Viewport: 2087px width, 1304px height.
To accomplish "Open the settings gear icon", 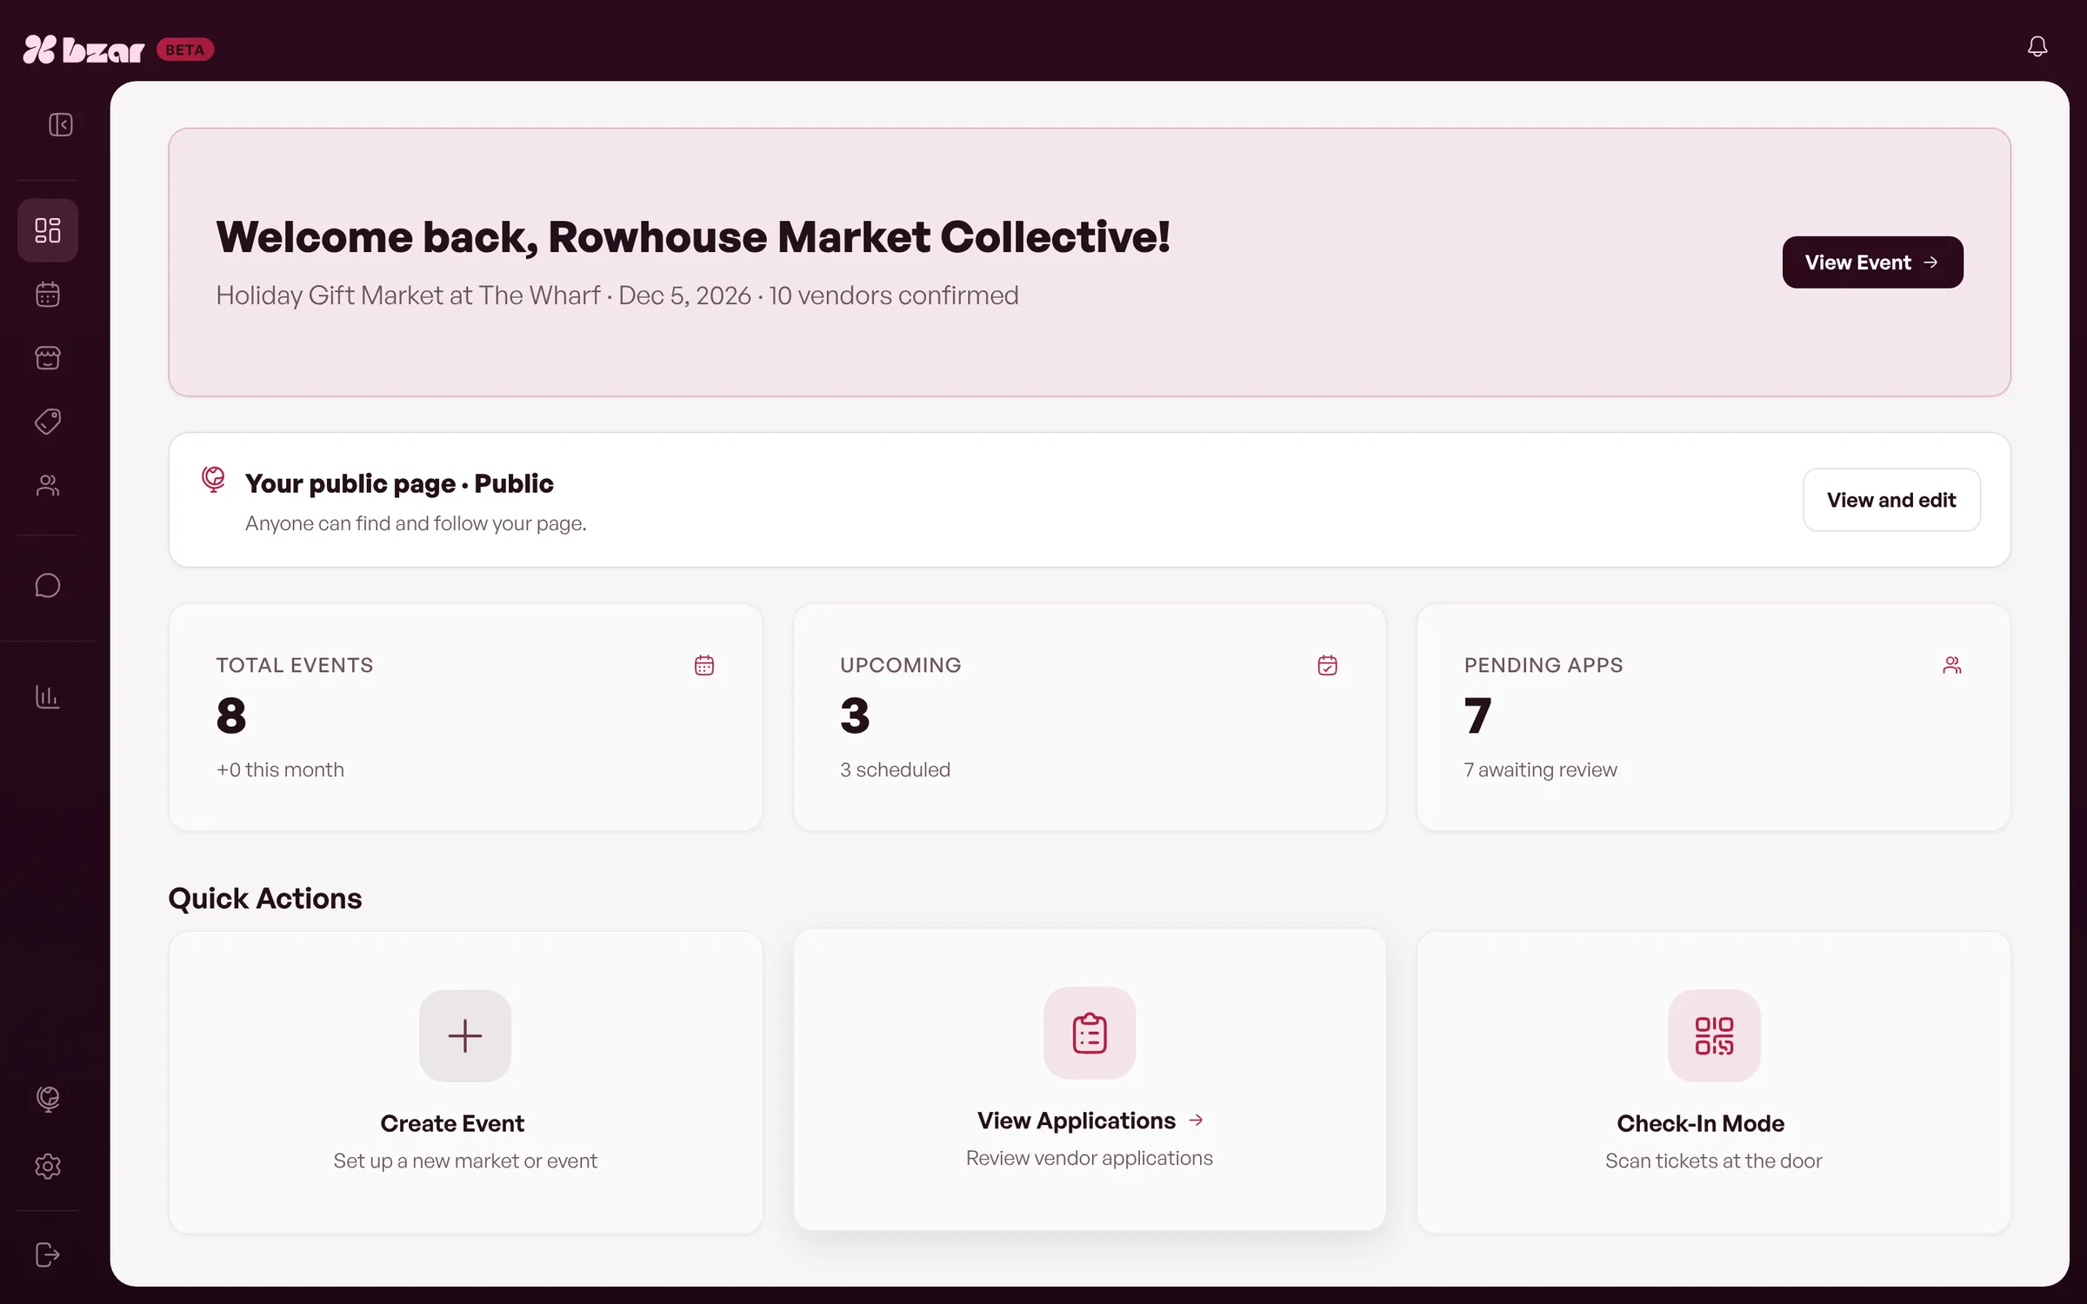I will [48, 1166].
